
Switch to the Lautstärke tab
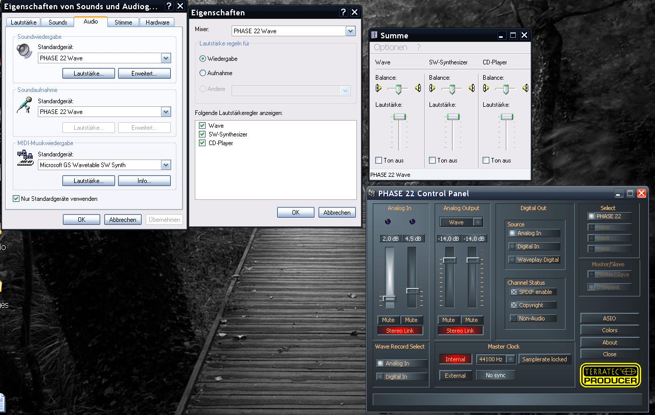pos(24,22)
